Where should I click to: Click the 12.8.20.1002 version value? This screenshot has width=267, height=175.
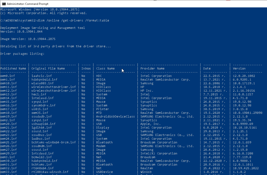244,76
